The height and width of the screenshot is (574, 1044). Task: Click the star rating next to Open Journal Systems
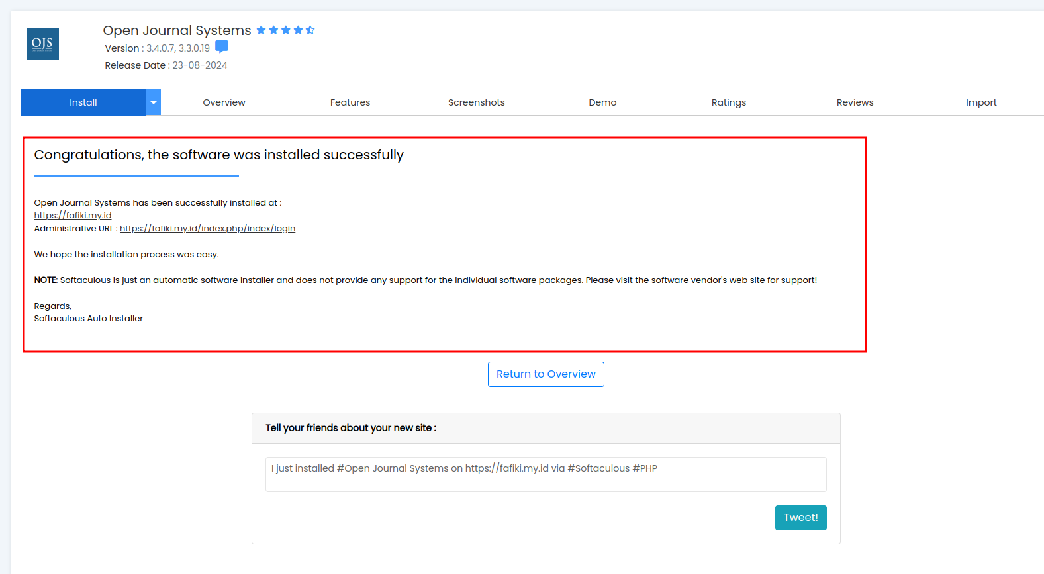click(x=285, y=30)
